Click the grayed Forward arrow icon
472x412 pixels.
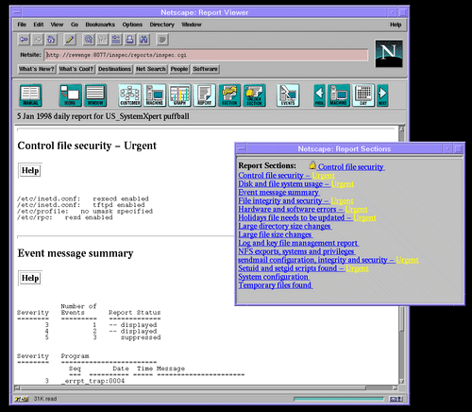38,40
